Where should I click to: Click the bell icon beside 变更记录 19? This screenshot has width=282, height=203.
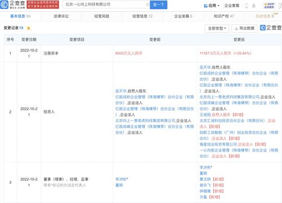coord(29,28)
